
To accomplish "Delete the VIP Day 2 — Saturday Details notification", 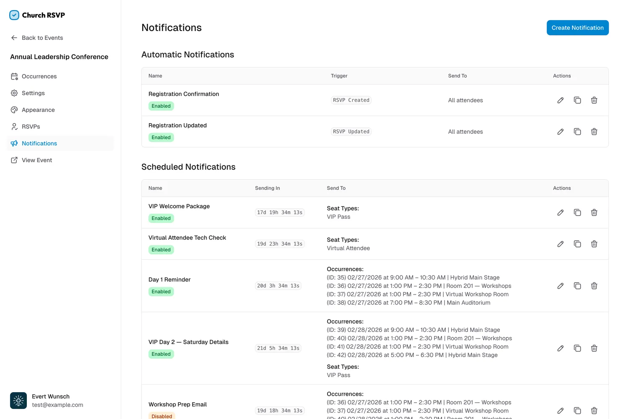I will pyautogui.click(x=594, y=348).
